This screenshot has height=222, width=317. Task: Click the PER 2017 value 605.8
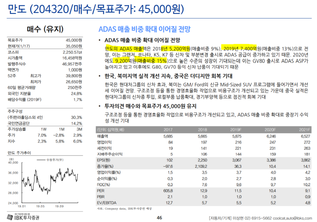pyautogui.click(x=168, y=191)
